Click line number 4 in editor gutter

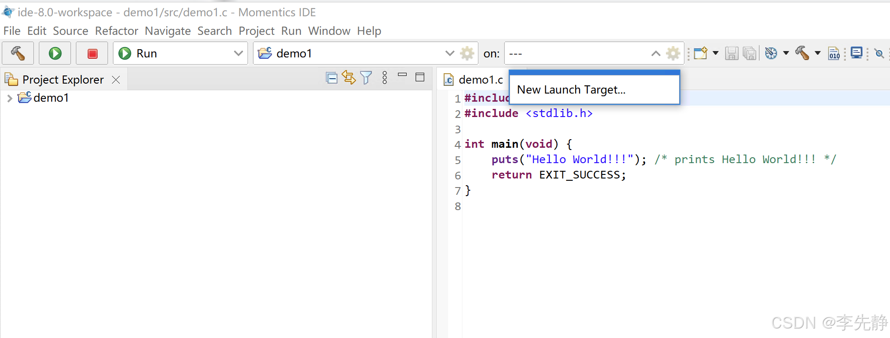click(x=458, y=145)
